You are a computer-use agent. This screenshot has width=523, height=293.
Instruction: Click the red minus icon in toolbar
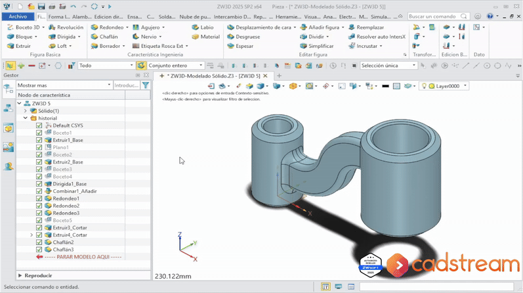[31, 66]
